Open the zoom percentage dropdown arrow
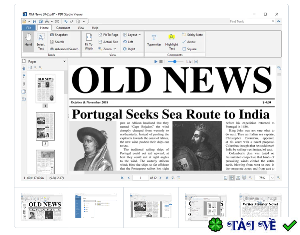The height and width of the screenshot is (235, 300). point(272,178)
